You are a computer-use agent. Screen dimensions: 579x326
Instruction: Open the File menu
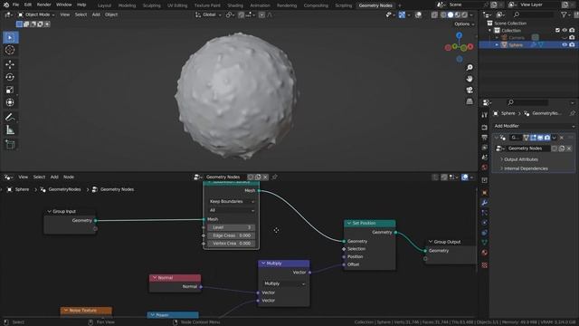tap(15, 5)
